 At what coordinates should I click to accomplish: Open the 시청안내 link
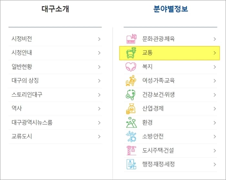coord(22,53)
